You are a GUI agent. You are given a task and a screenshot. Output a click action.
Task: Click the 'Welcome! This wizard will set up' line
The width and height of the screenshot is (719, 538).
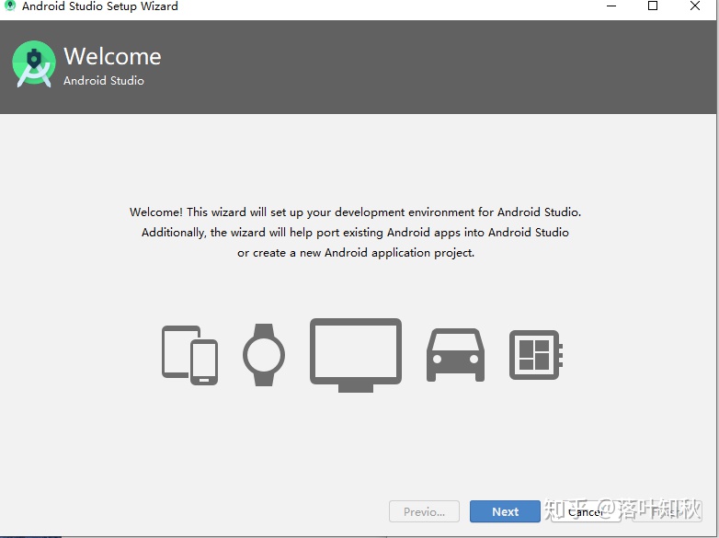[356, 212]
